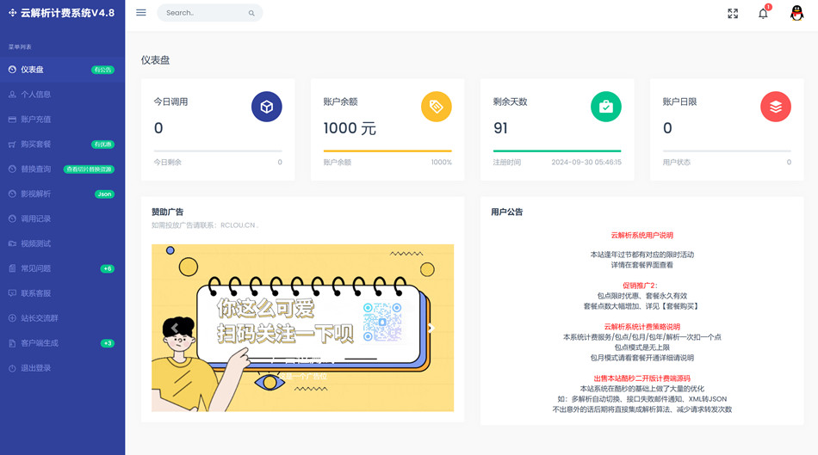This screenshot has height=455, width=818.
Task: Expand 常见问题 menu with +6 badge
Action: (x=63, y=268)
